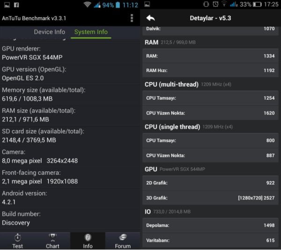Tap the Wi-Fi icon in left status bar

click(87, 5)
